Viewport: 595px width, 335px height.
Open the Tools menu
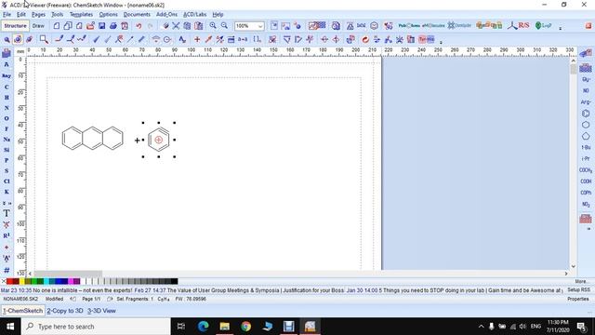click(x=58, y=15)
